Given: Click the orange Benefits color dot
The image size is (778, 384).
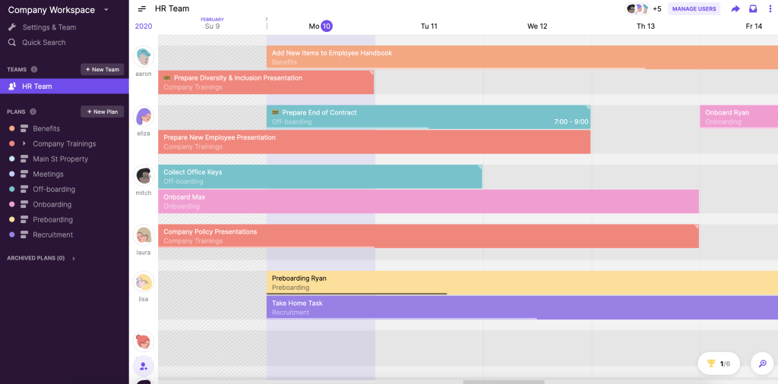Looking at the screenshot, I should point(12,129).
